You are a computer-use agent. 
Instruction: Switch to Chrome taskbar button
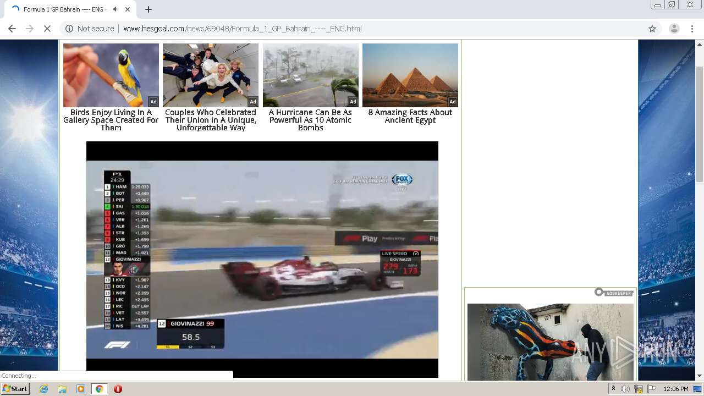tap(99, 389)
